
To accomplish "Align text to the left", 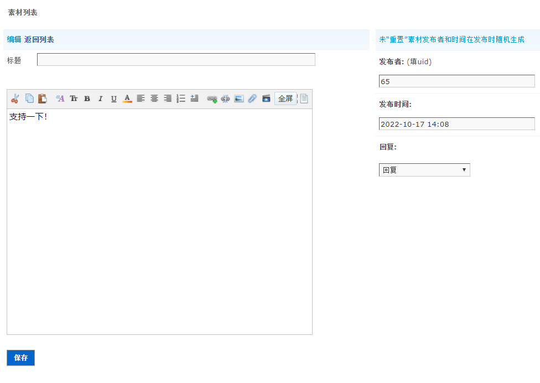I will click(141, 99).
